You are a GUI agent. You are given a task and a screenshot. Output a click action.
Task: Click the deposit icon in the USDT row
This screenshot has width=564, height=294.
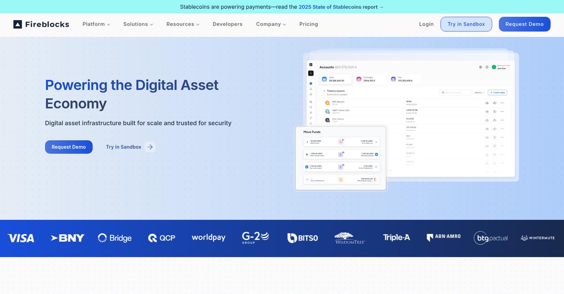coord(487,112)
